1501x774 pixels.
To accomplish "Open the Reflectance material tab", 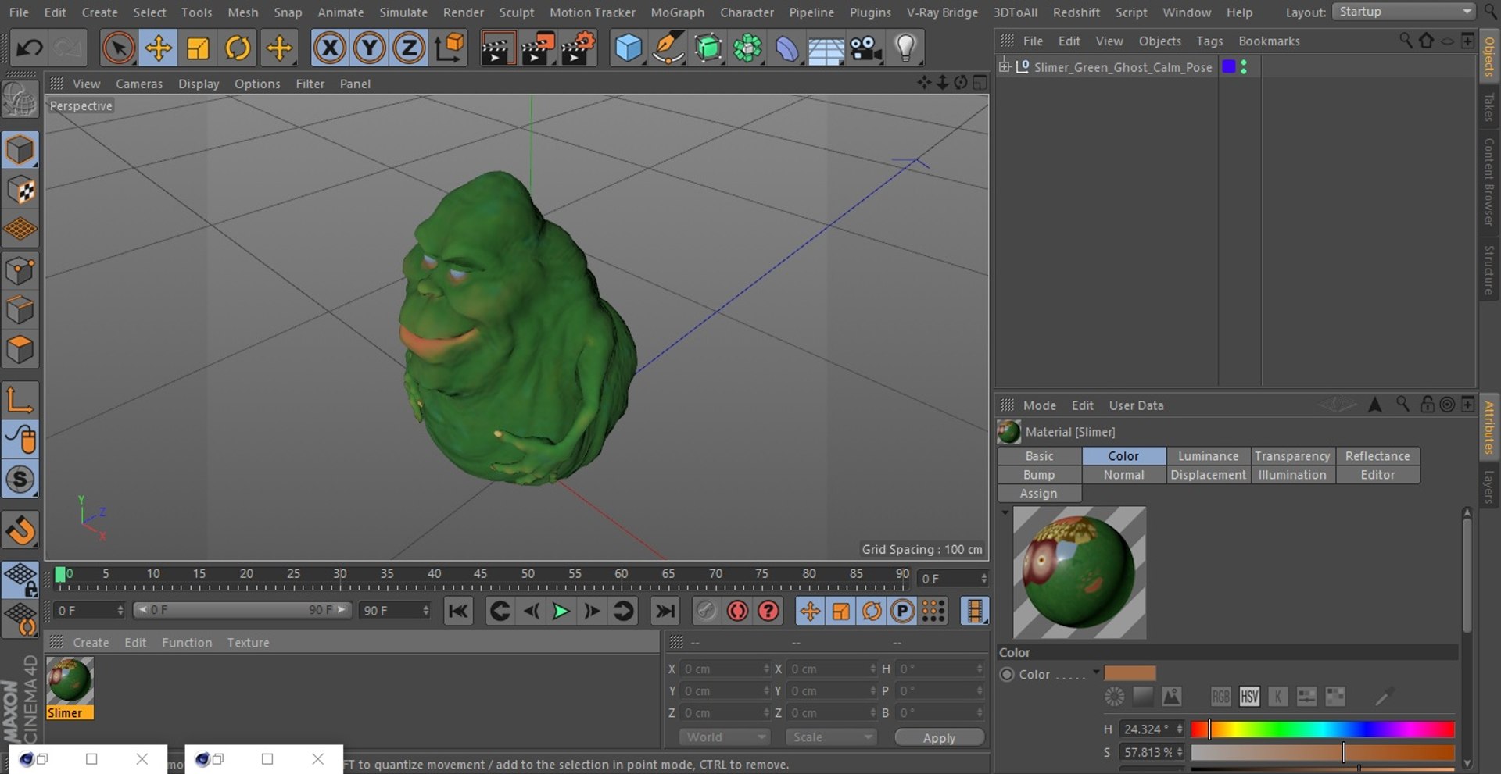I will point(1377,456).
